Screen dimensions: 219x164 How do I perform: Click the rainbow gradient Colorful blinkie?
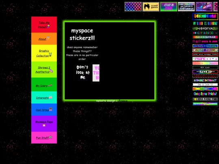pyautogui.click(x=205, y=89)
